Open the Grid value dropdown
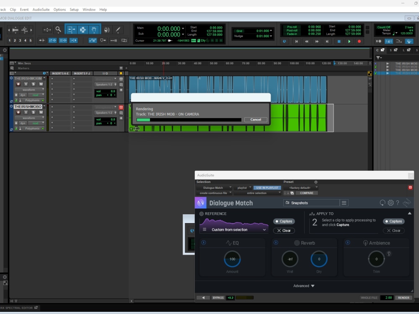Image resolution: width=419 pixels, height=314 pixels. click(271, 31)
